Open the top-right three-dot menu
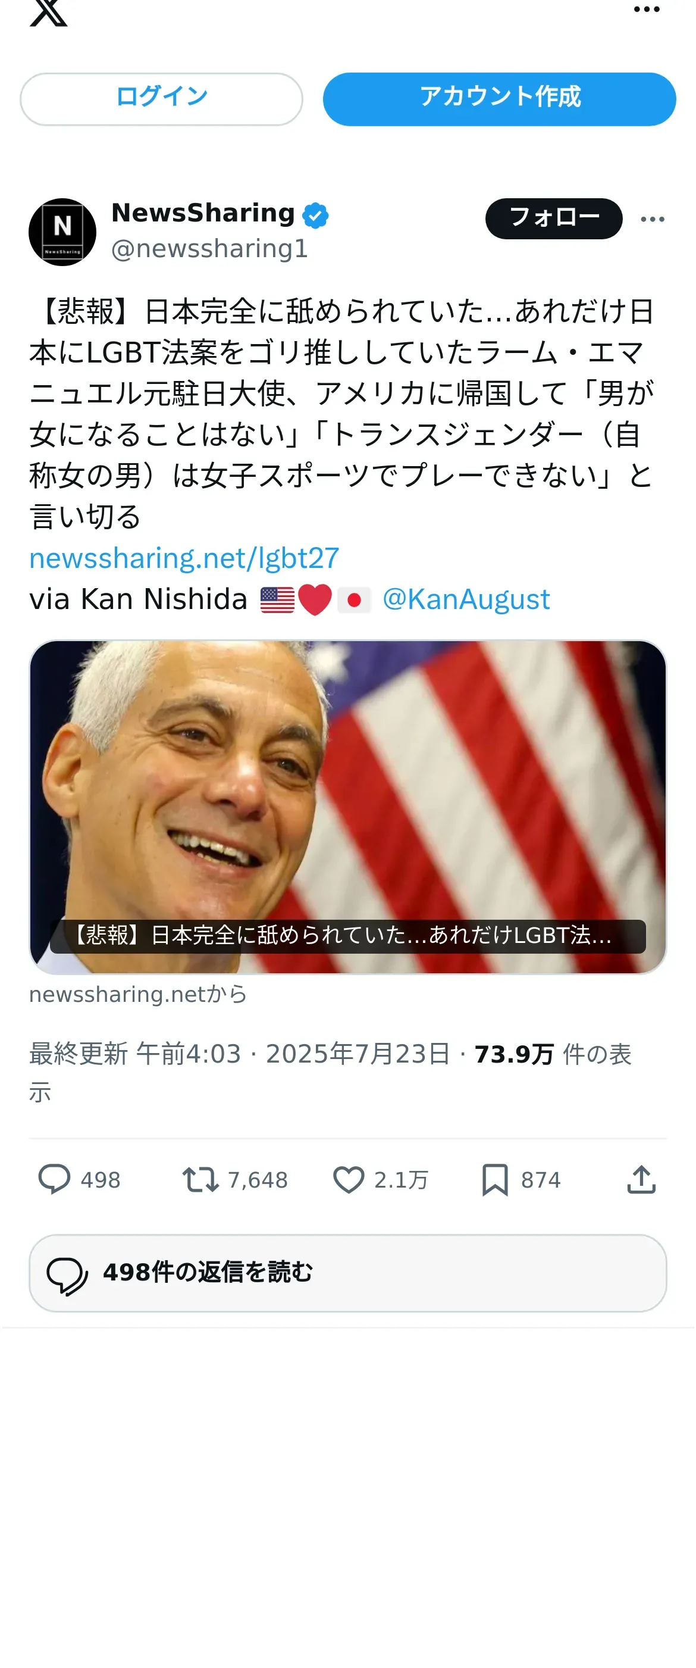696x1668 pixels. tap(646, 10)
